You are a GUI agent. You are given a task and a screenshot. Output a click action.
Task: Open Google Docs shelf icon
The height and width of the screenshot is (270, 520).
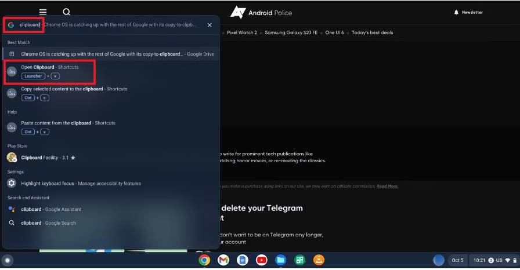pyautogui.click(x=243, y=260)
